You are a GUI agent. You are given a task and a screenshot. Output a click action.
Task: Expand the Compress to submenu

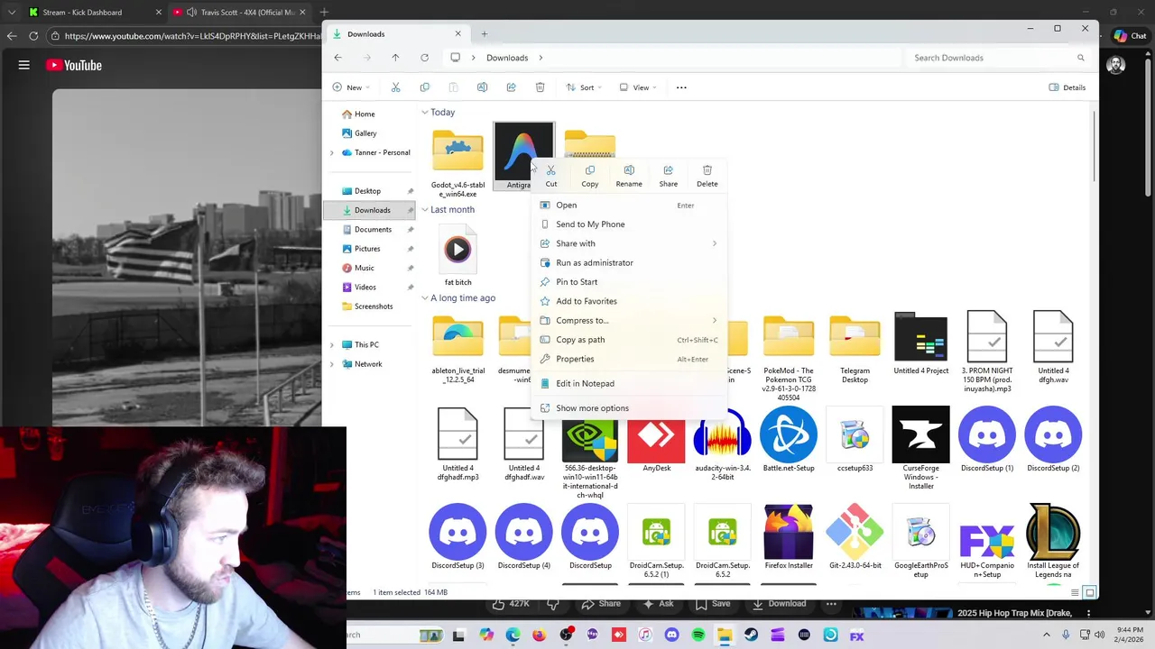tap(629, 321)
